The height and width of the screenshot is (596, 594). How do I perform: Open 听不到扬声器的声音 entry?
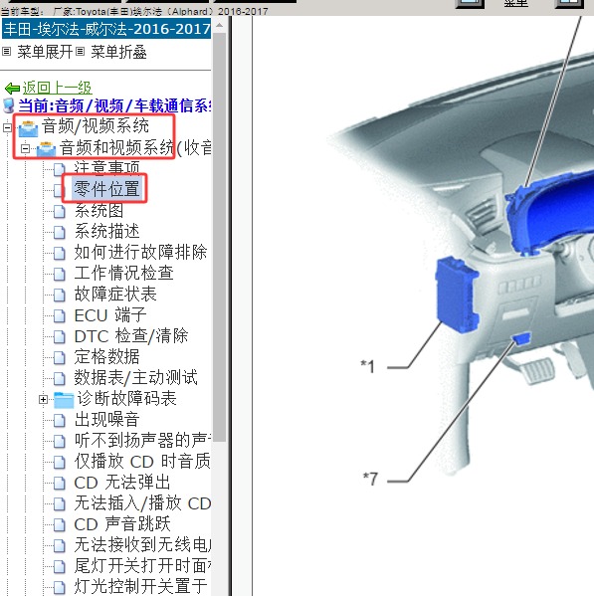click(142, 441)
